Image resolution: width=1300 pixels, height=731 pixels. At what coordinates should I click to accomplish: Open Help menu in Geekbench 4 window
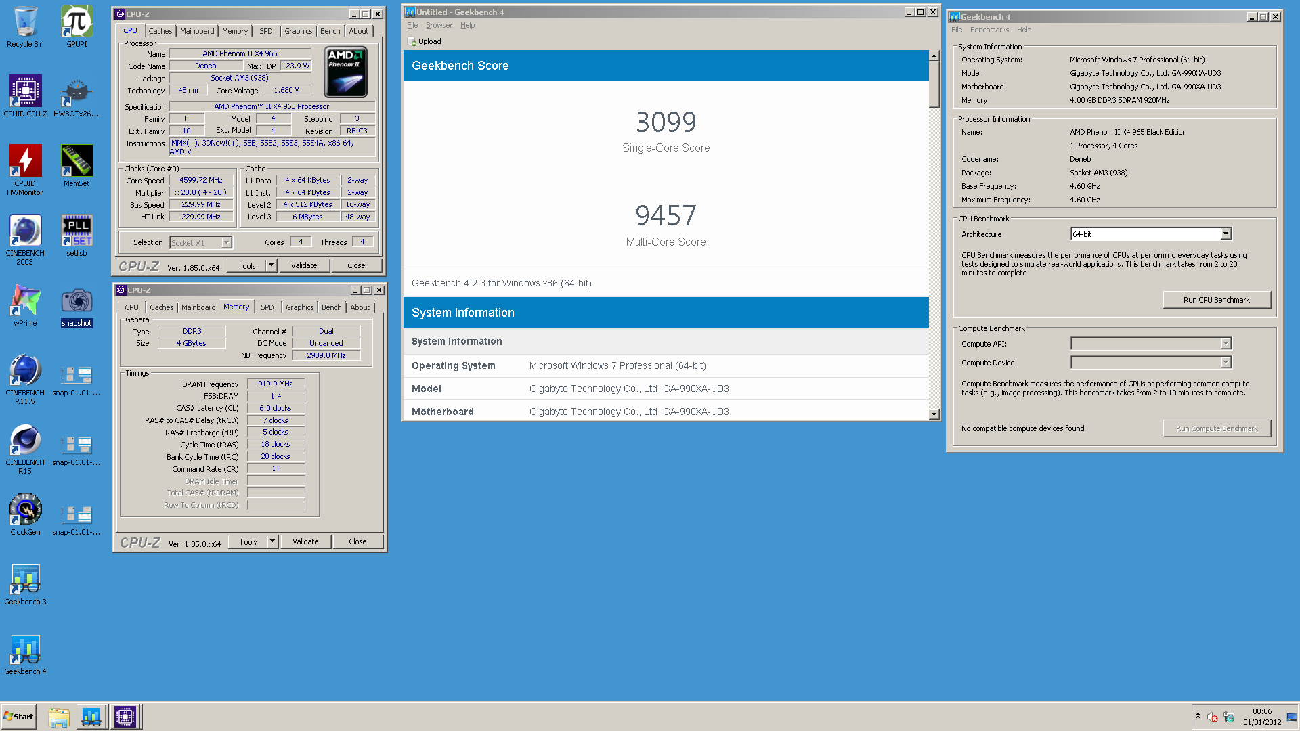point(1024,30)
